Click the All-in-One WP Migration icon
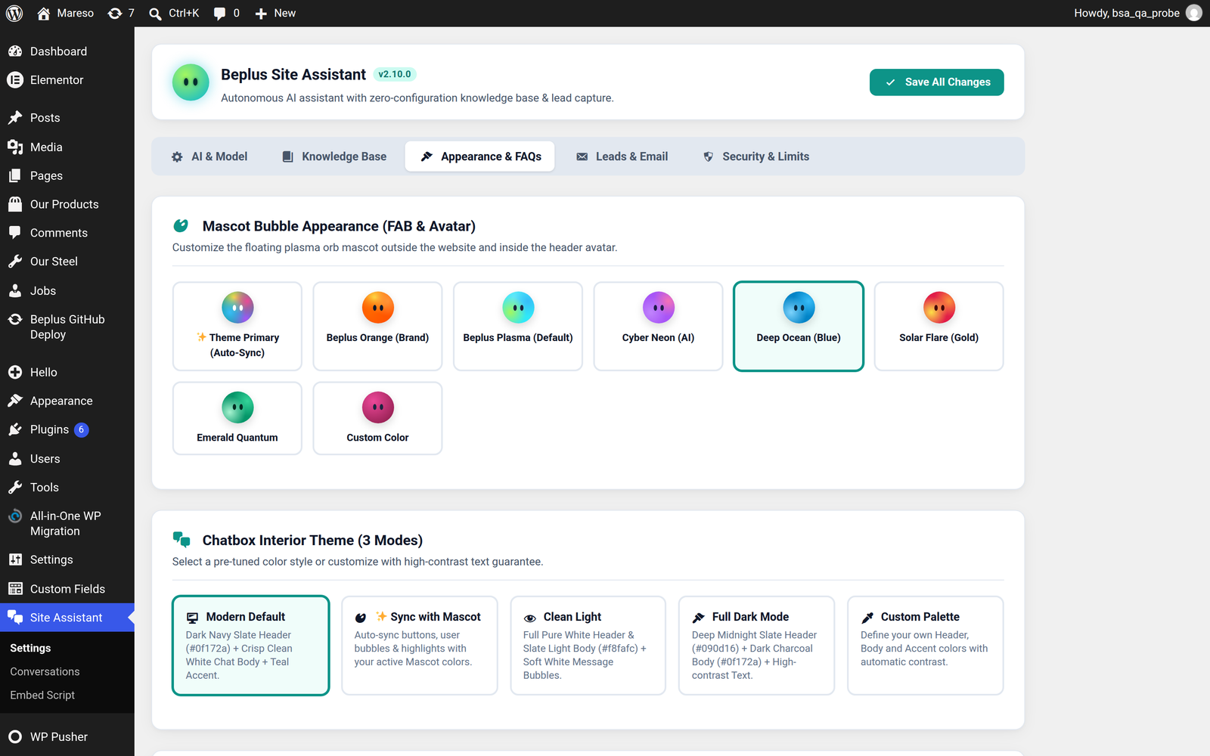 [15, 516]
